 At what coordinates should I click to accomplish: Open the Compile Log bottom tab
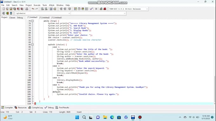36,107
